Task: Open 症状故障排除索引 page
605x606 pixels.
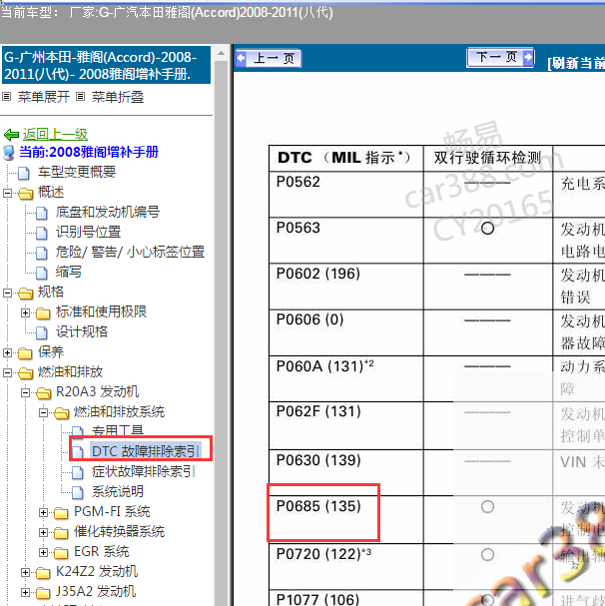Action: click(x=144, y=471)
